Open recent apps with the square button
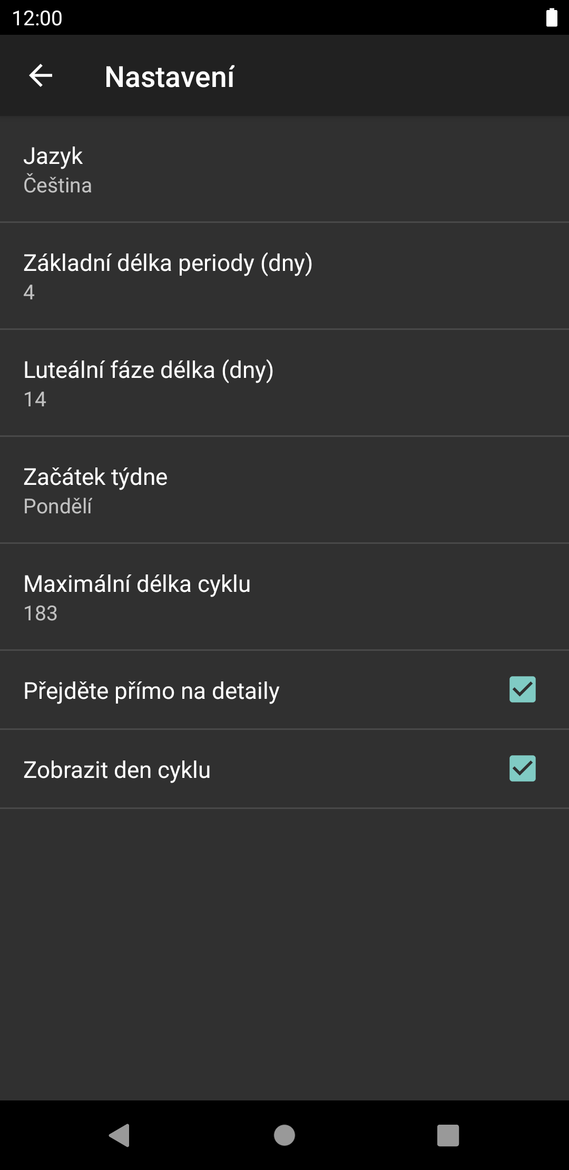 448,1135
